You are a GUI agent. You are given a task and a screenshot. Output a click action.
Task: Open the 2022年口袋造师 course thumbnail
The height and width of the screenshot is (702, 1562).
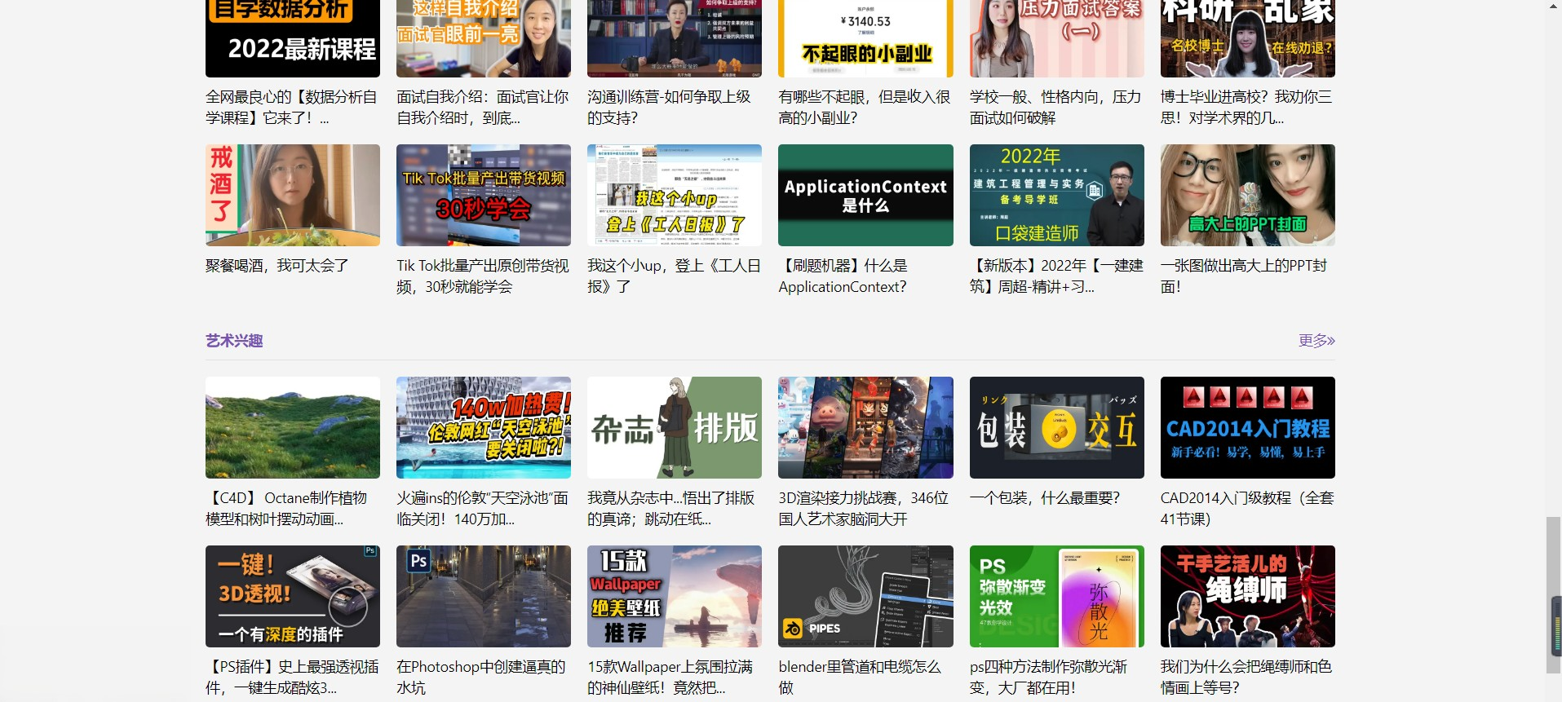pos(1056,196)
